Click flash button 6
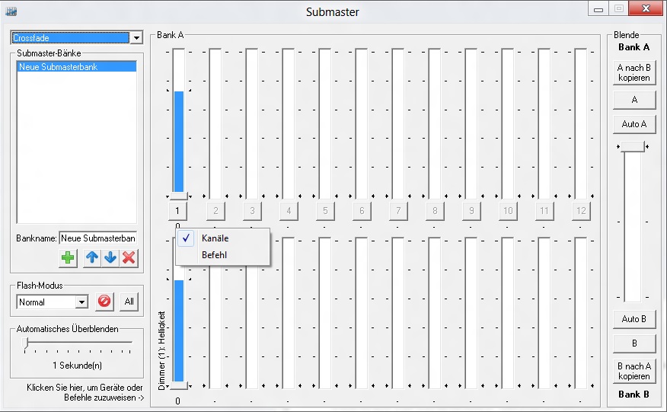667x412 pixels. [362, 211]
